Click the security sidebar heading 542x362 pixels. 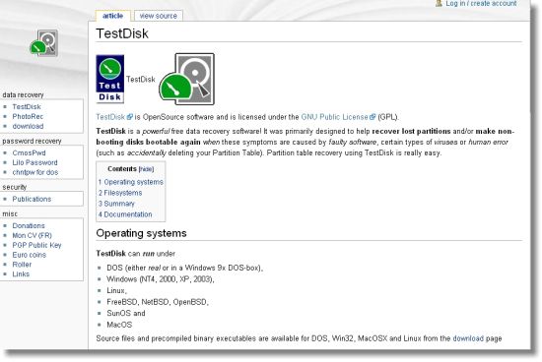coord(15,187)
